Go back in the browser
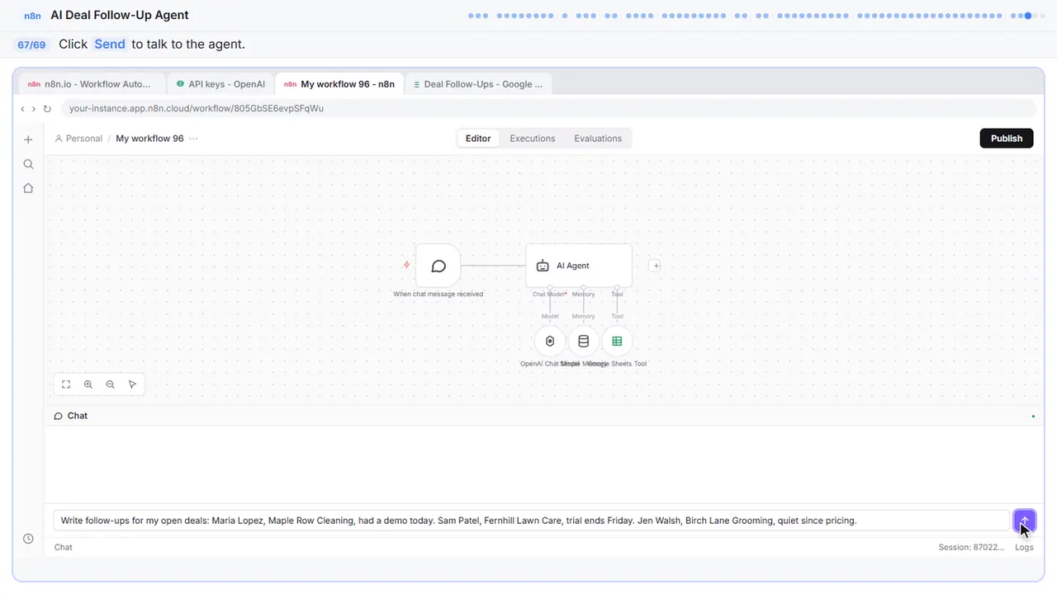This screenshot has height=594, width=1057. [x=22, y=109]
